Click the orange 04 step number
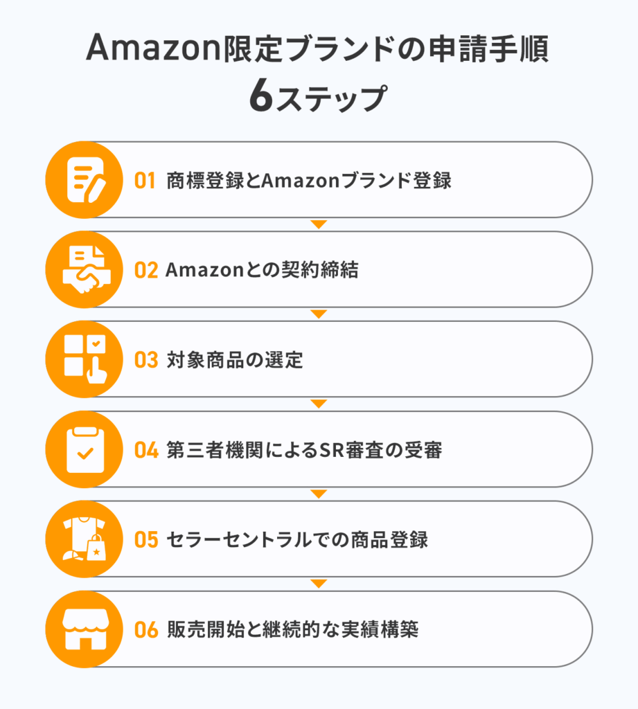 [147, 450]
